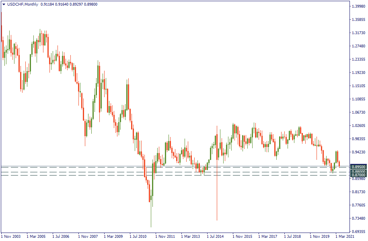This screenshot has width=368, height=241.
Task: Click the USDCHF,Monthly chart title
Action: tap(23, 4)
